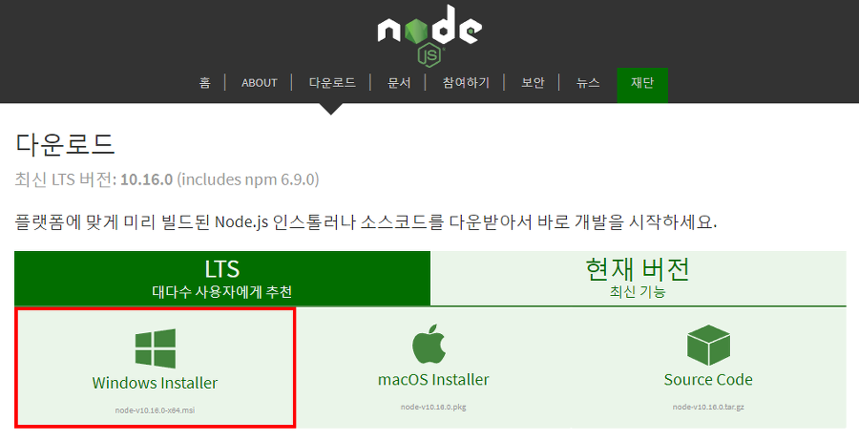Open the 문서 navigation item
This screenshot has height=441, width=859.
click(x=399, y=83)
